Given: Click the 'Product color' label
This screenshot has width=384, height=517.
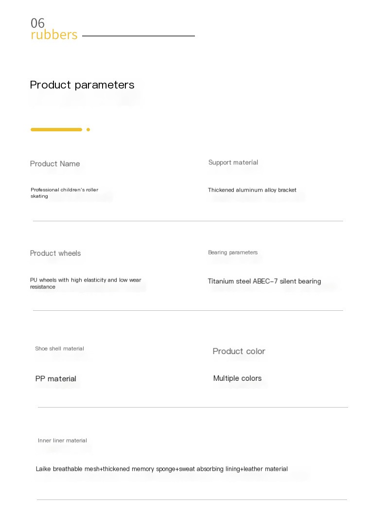Looking at the screenshot, I should click(239, 351).
